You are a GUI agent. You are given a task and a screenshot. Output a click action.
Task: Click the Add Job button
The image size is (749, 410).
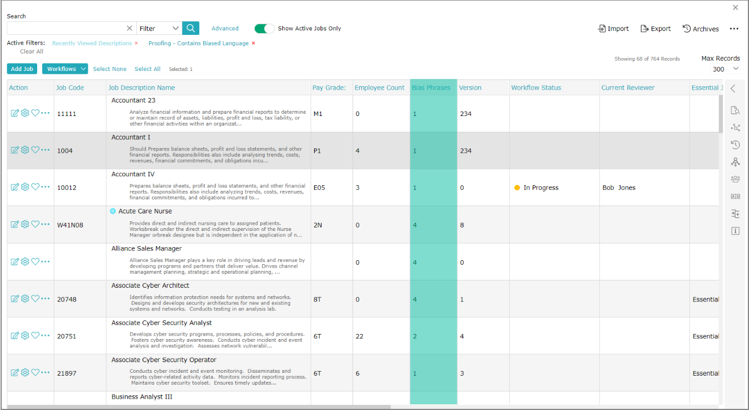point(22,69)
